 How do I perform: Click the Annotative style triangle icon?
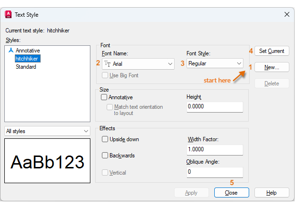pyautogui.click(x=11, y=50)
